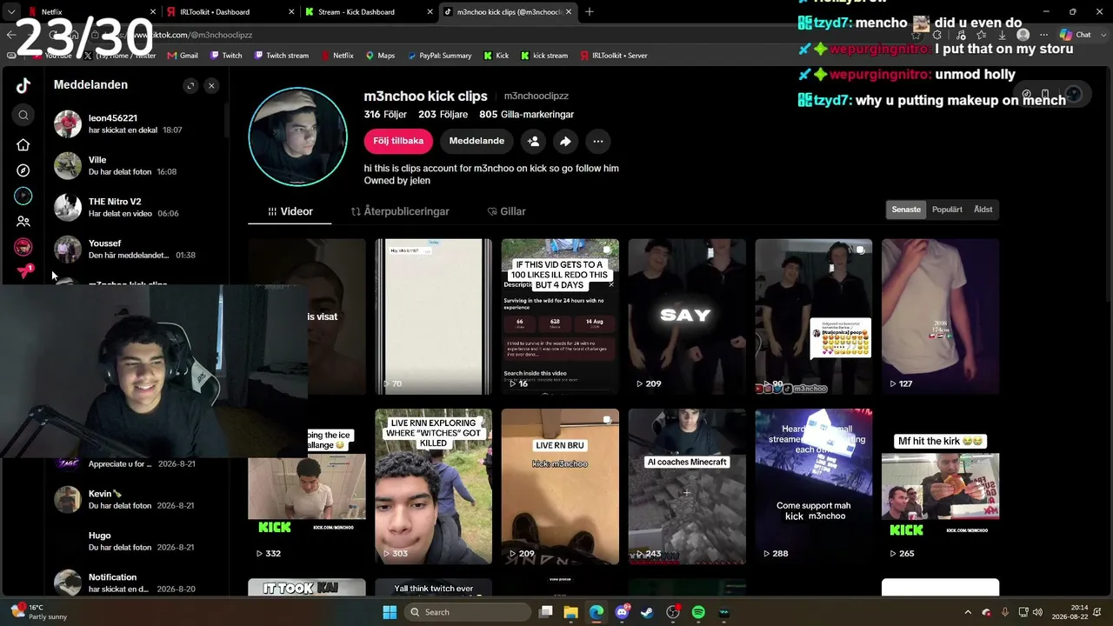1113x626 pixels.
Task: Open the Maps bookmark
Action: (380, 56)
